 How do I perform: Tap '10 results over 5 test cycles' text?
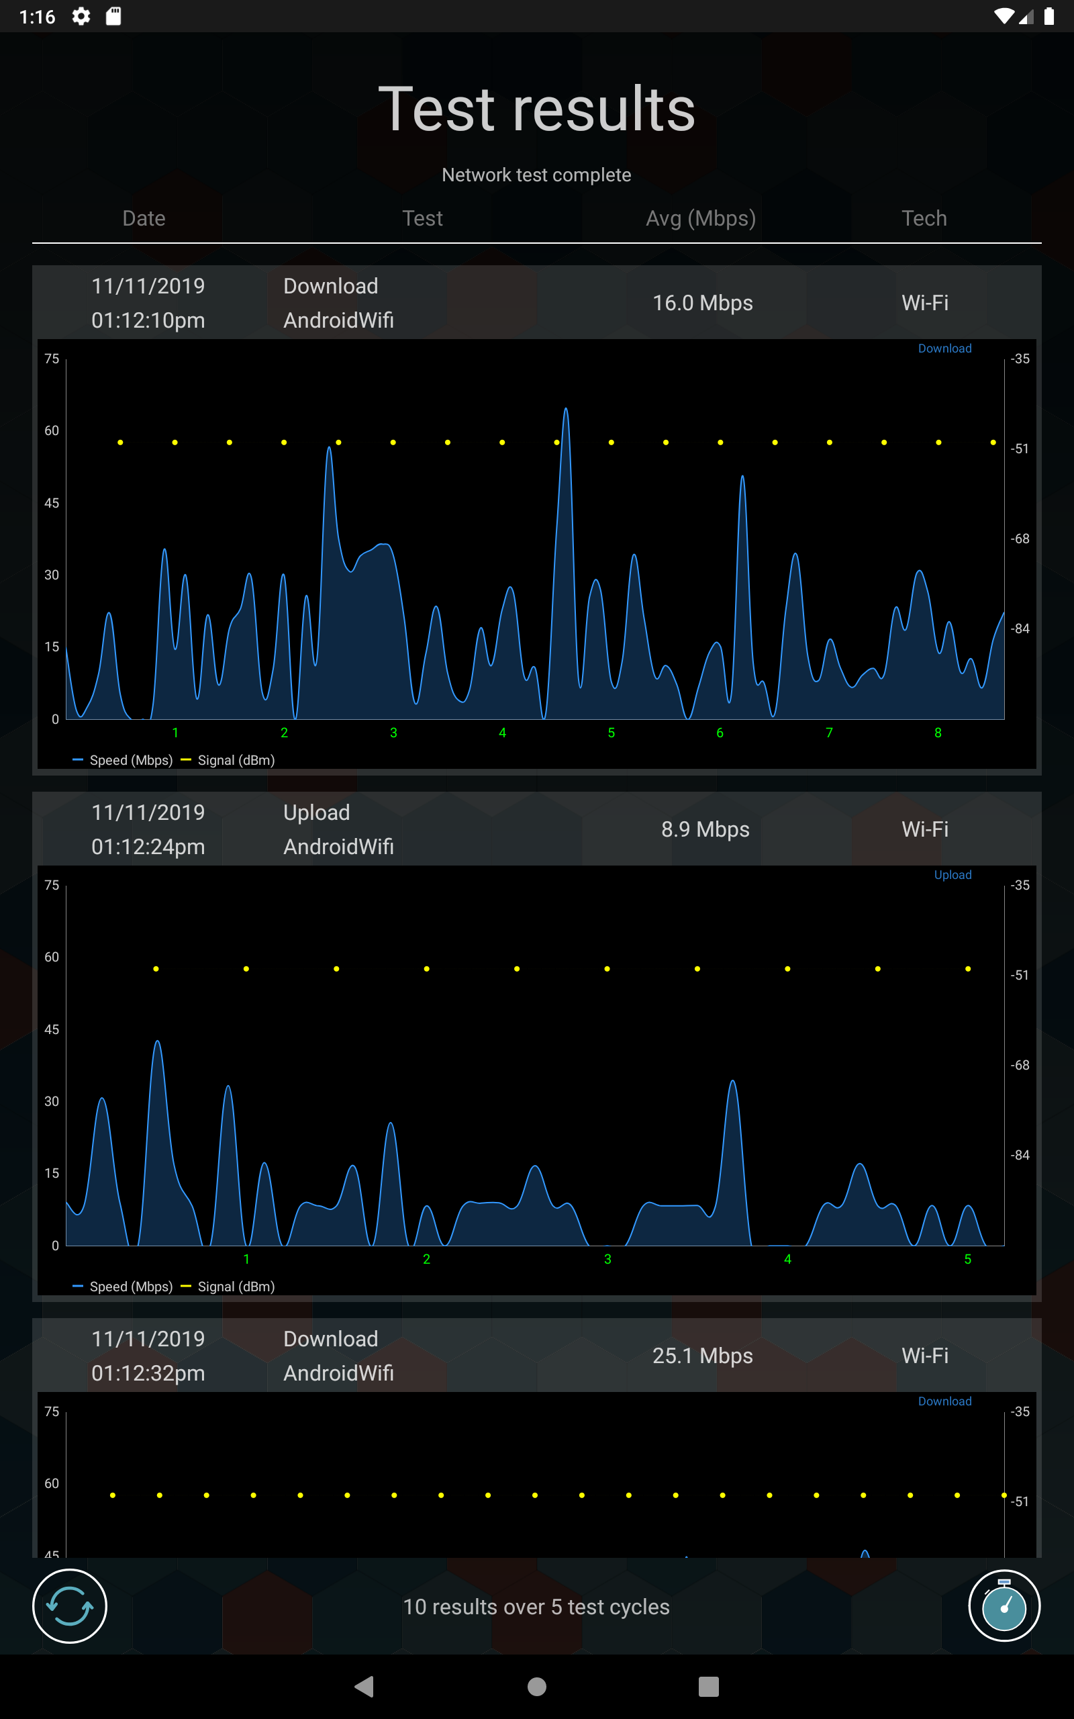tap(536, 1607)
